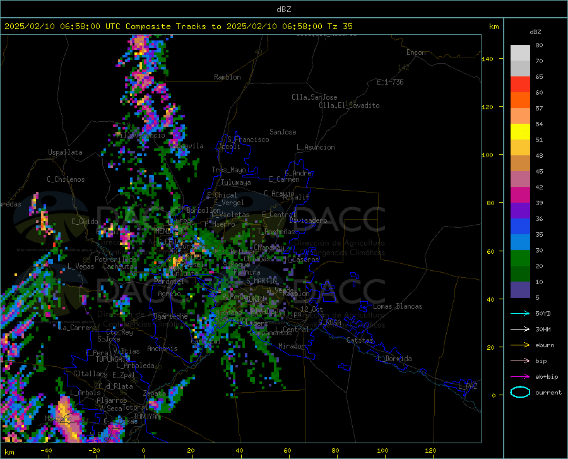Image resolution: width=568 pixels, height=459 pixels.
Task: Click the -40 tick on horizontal axis
Action: click(x=46, y=451)
